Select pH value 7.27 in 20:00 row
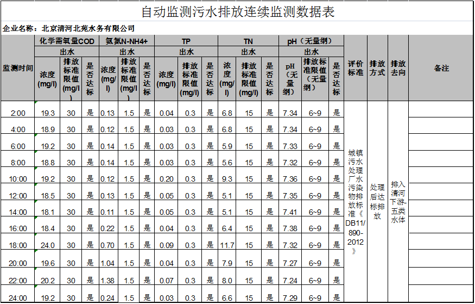The height and width of the screenshot is (304, 475). (x=290, y=259)
